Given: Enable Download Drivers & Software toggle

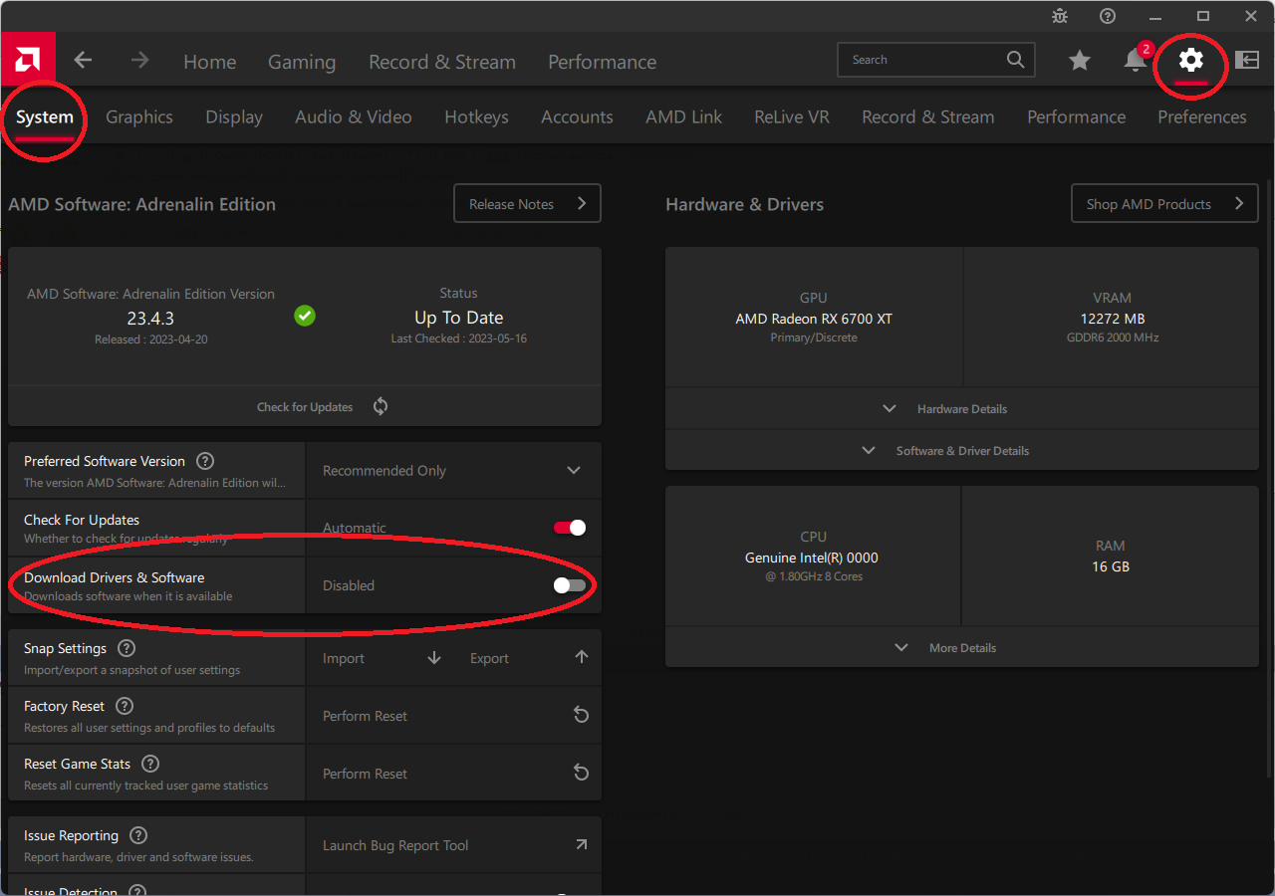Looking at the screenshot, I should coord(570,585).
